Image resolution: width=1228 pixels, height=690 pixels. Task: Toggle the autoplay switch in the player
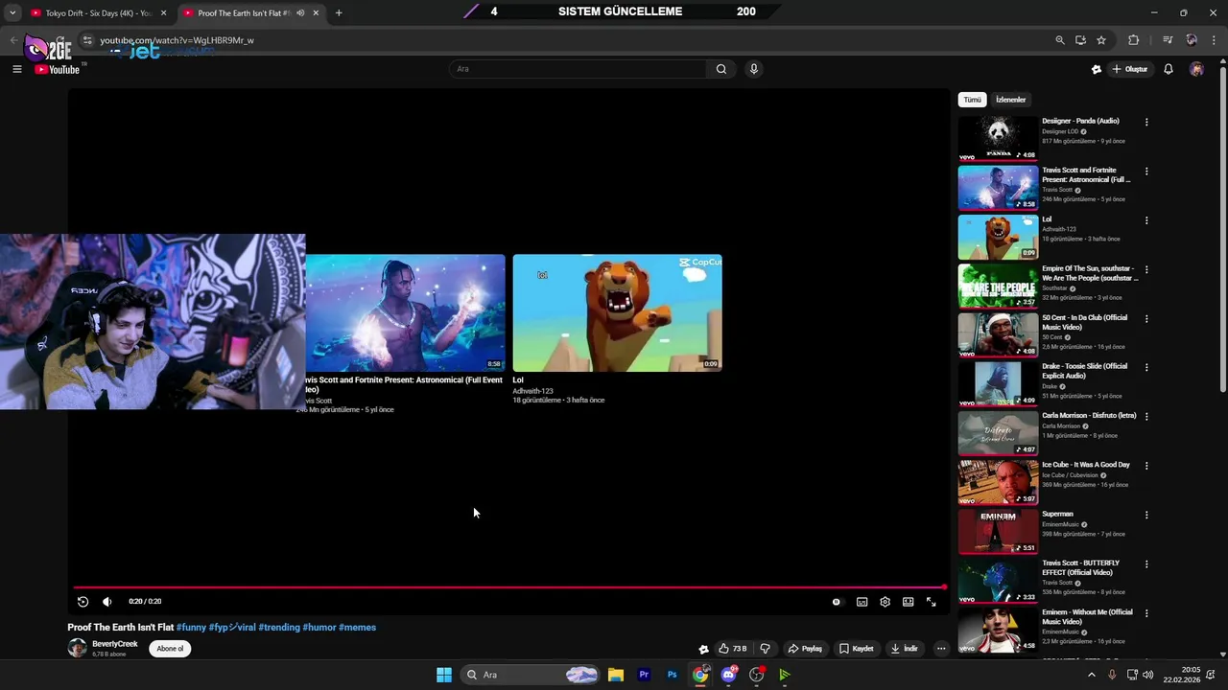837,602
